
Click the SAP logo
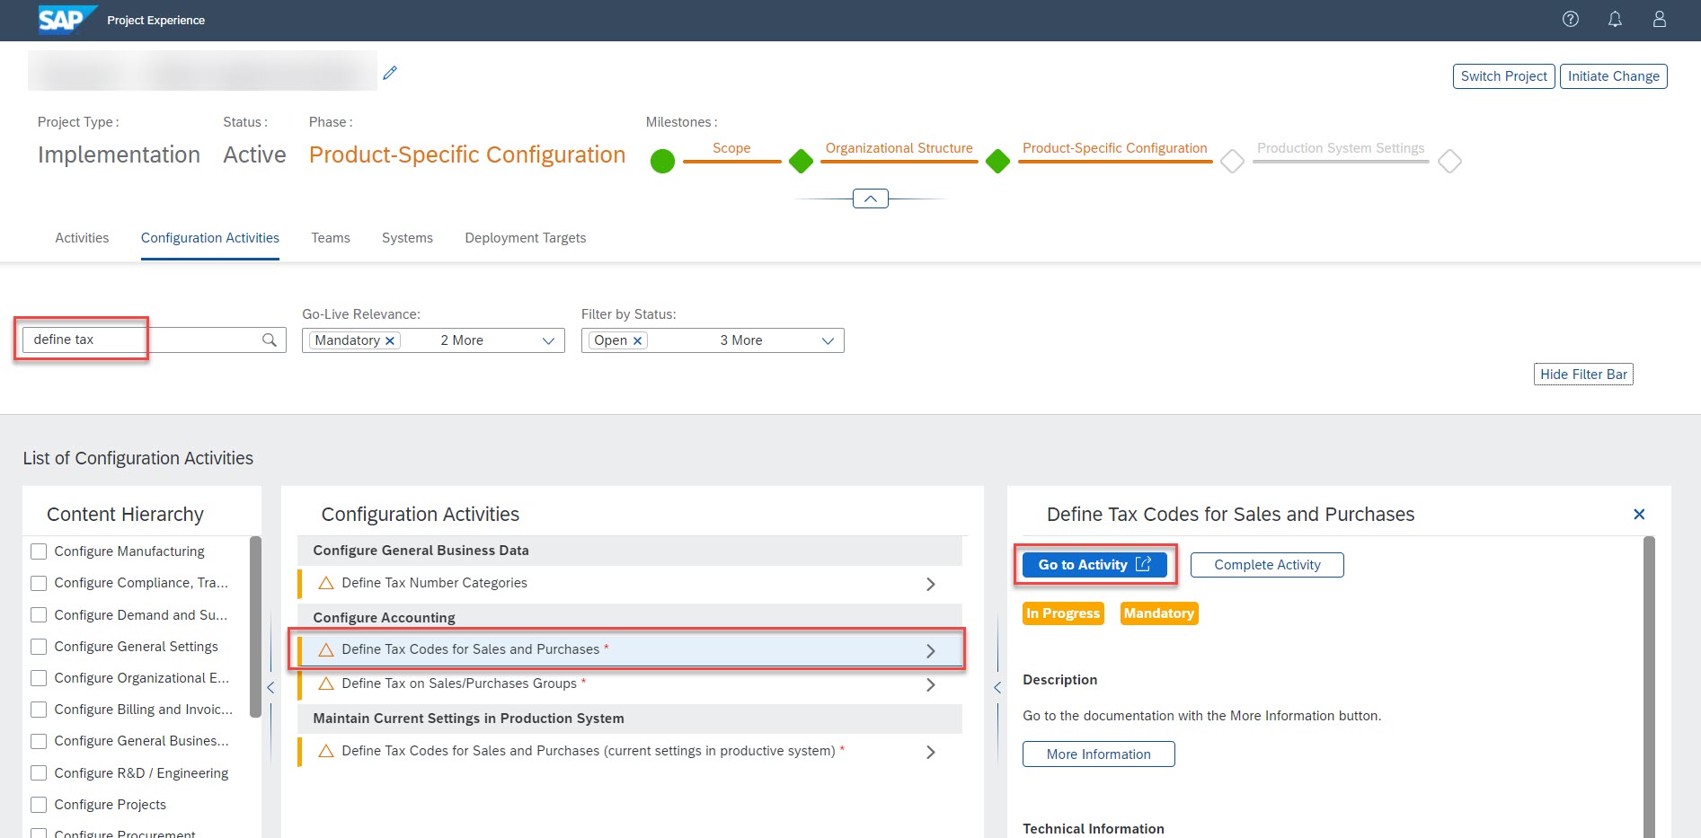click(66, 19)
